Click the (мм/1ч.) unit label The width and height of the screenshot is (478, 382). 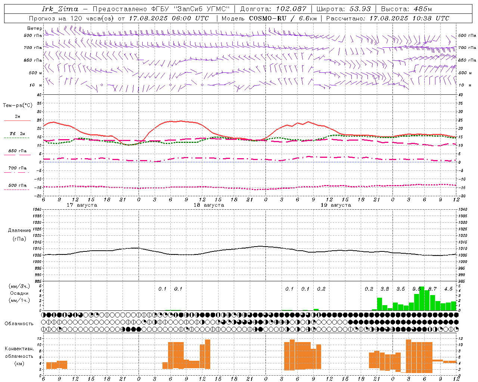pyautogui.click(x=19, y=300)
